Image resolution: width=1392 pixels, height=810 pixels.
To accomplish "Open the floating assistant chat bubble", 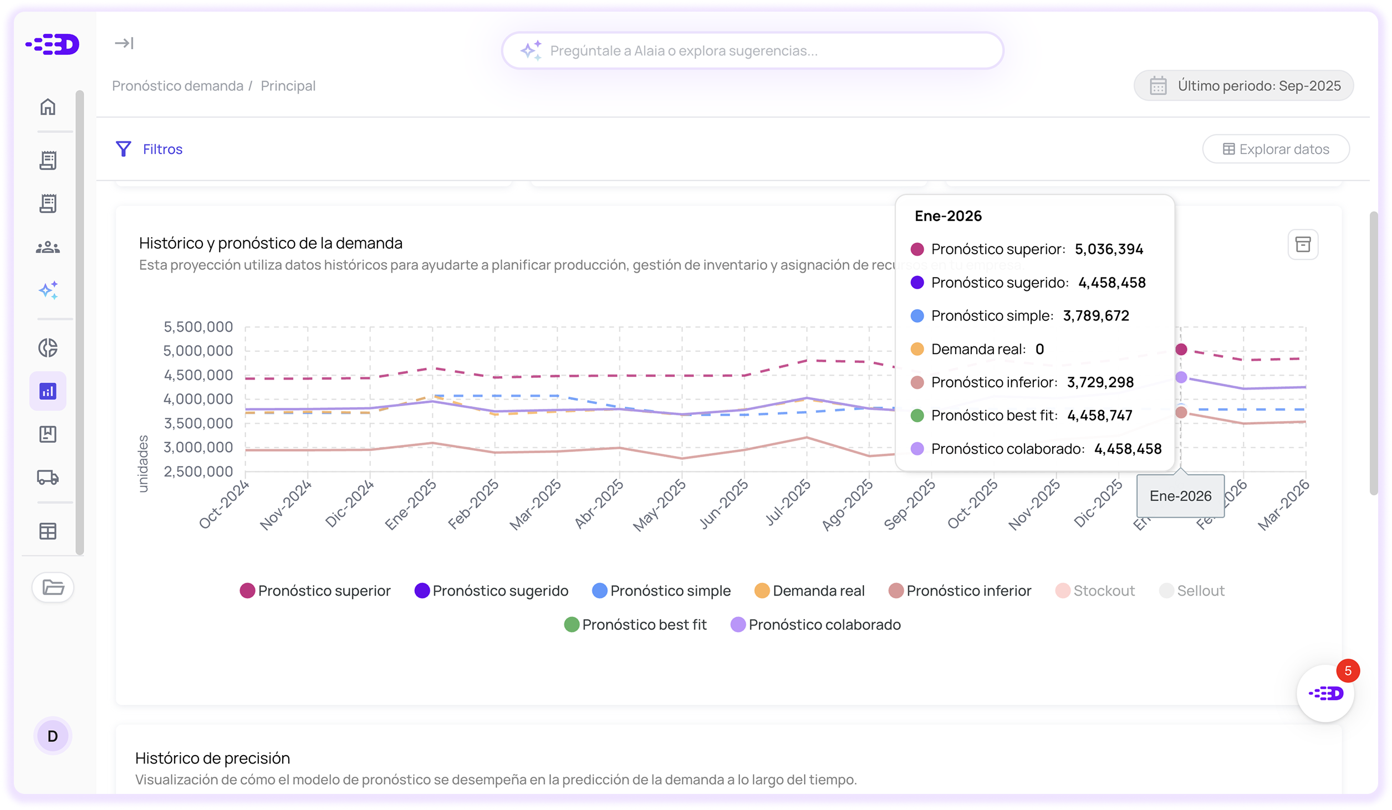I will (x=1325, y=693).
